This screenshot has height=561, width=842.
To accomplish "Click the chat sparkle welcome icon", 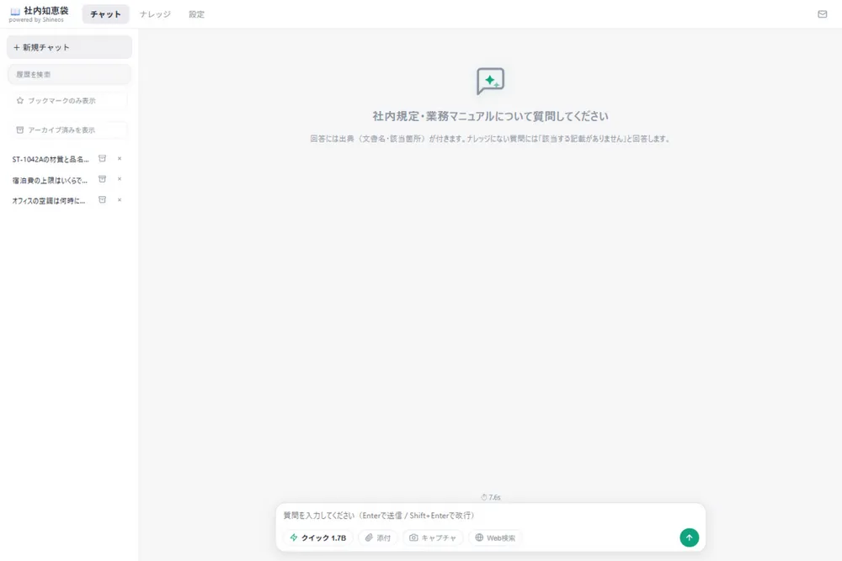I will click(490, 81).
